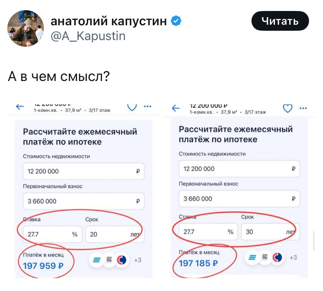323x291 pixels.
Task: Open the @A_Kapustin handle link
Action: click(x=88, y=36)
